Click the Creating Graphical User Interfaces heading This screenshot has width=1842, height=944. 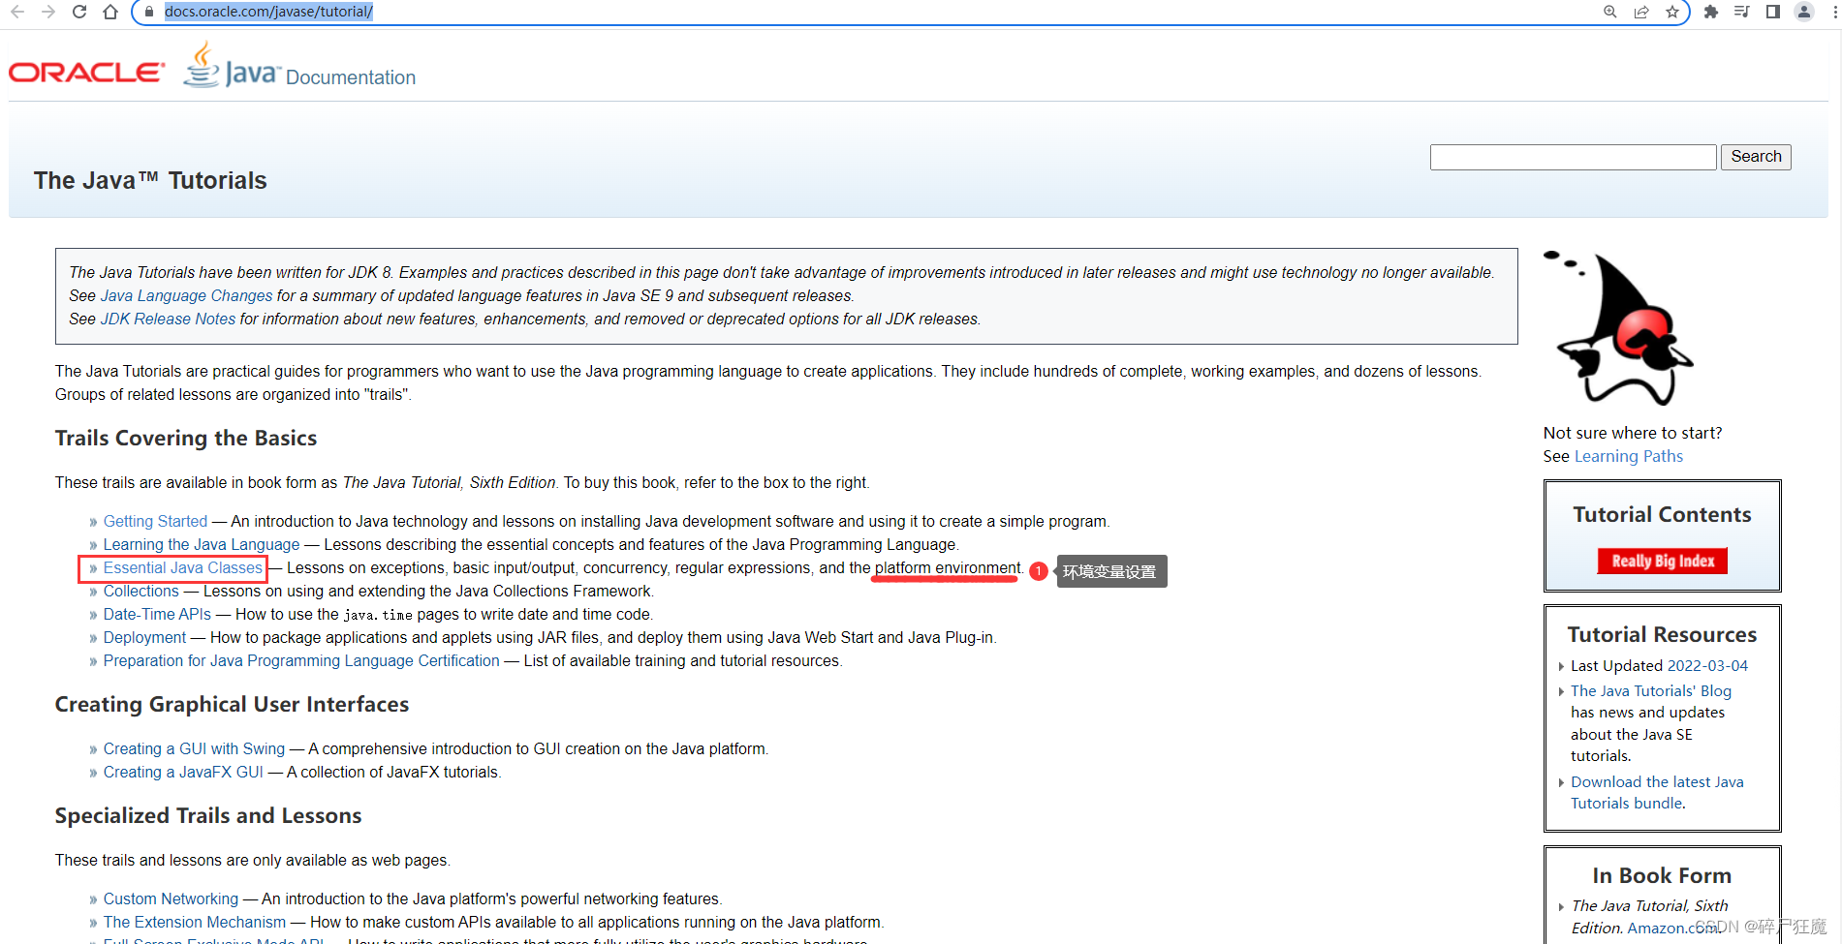click(233, 705)
